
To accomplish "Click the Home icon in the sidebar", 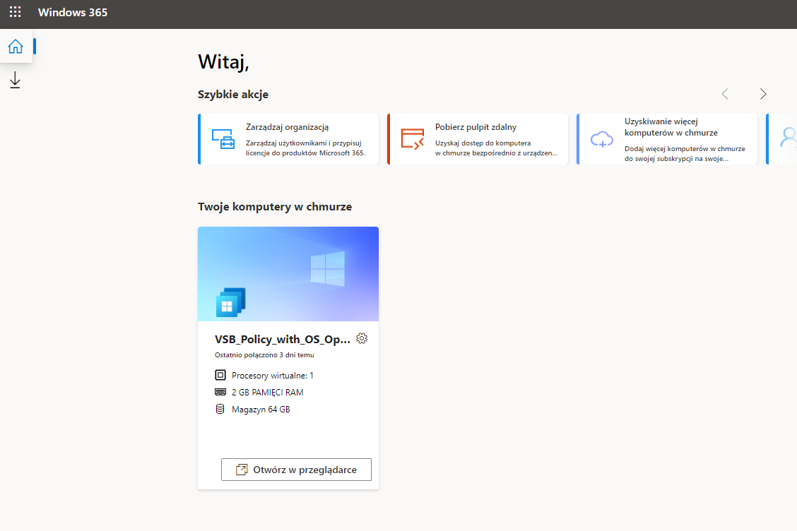I will pos(16,45).
